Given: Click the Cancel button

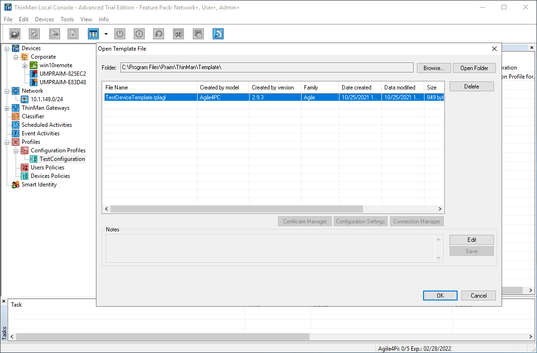Looking at the screenshot, I should pos(478,295).
